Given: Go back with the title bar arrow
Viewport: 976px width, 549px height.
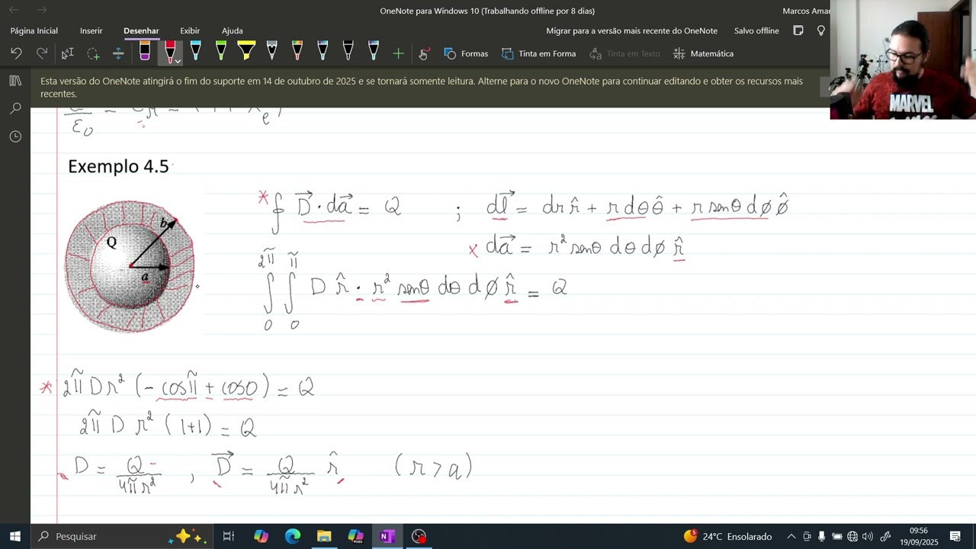Looking at the screenshot, I should [x=14, y=10].
